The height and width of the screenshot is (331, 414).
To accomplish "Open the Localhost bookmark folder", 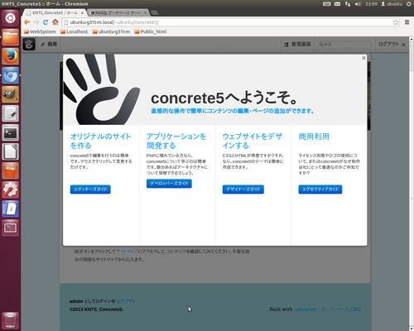I will tap(74, 31).
